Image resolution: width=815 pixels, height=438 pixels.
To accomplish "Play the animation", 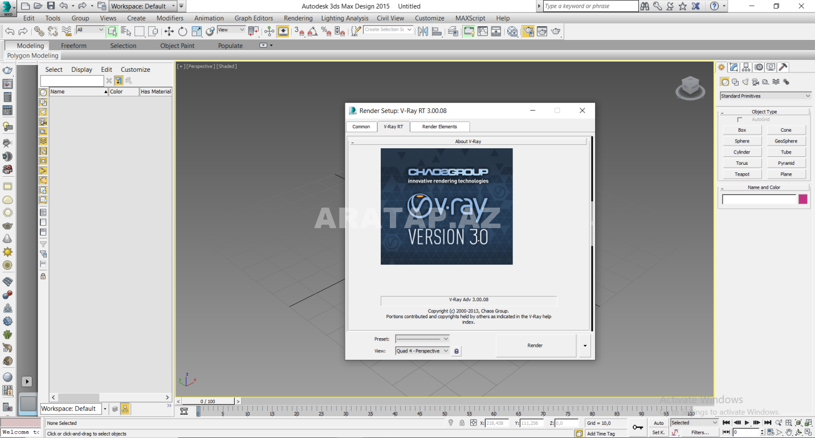I will pyautogui.click(x=747, y=423).
